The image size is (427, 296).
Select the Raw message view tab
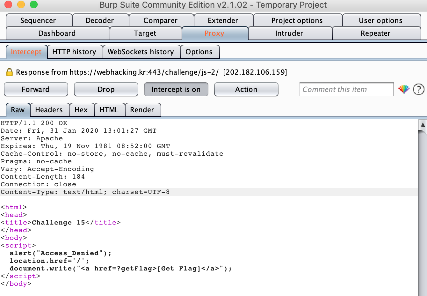click(18, 110)
